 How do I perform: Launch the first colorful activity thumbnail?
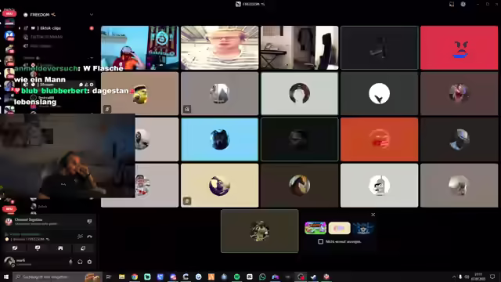(x=315, y=228)
